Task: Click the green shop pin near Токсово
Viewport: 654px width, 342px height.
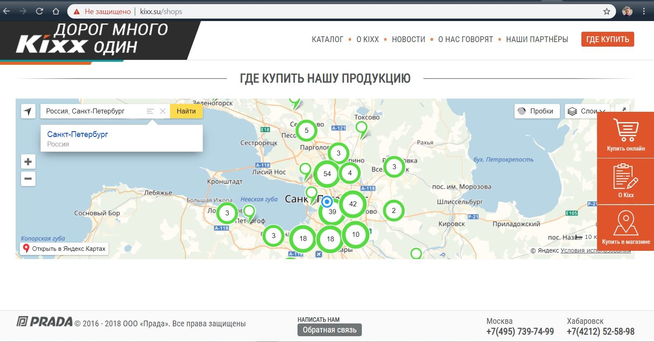Action: tap(361, 128)
